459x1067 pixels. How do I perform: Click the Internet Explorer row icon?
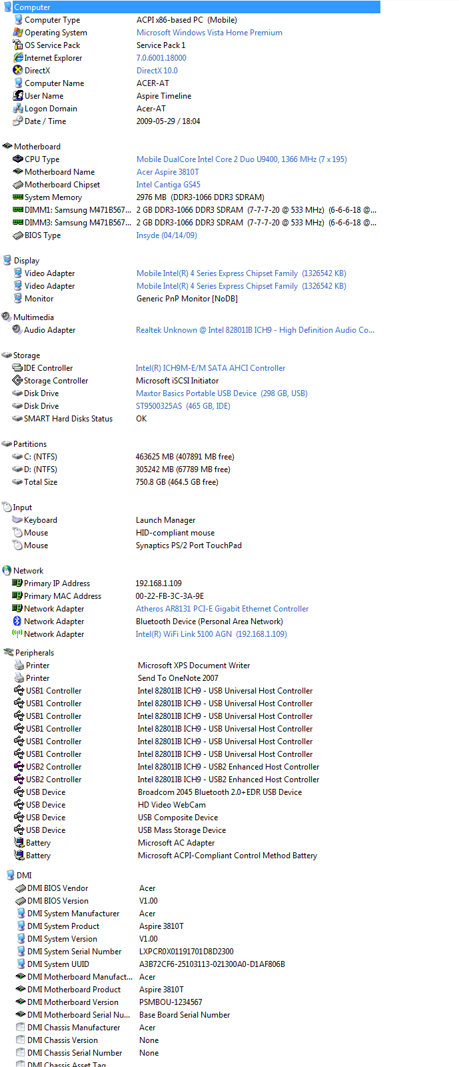click(18, 58)
